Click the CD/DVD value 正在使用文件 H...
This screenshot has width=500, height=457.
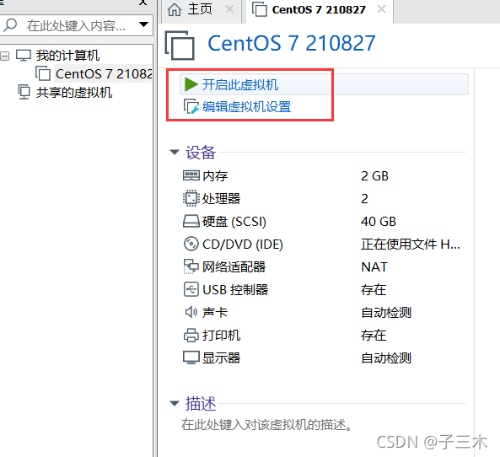tap(411, 245)
